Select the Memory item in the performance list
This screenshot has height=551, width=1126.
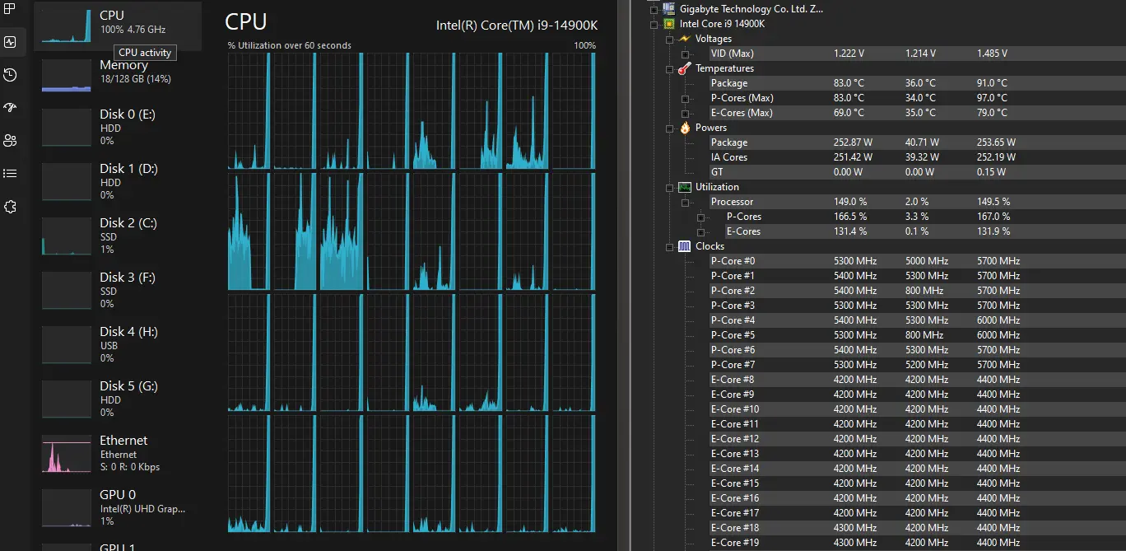118,75
